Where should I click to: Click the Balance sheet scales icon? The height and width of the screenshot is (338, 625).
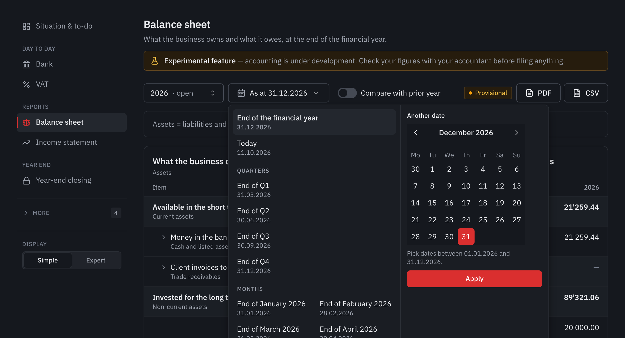pyautogui.click(x=26, y=122)
